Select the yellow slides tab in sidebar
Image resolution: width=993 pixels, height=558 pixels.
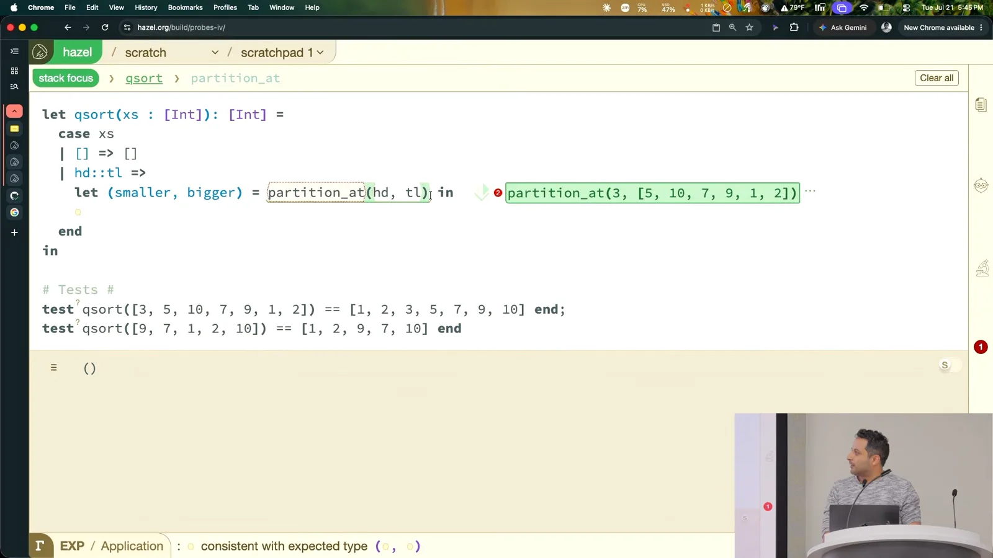click(x=14, y=129)
